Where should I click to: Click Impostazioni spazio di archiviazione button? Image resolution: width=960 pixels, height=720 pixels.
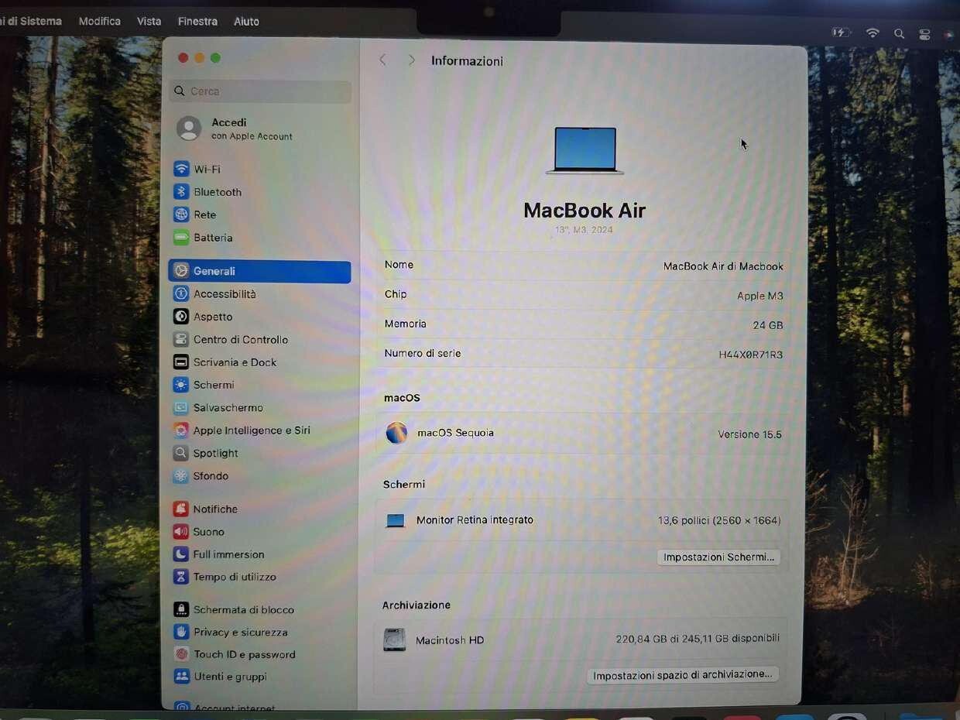coord(682,674)
